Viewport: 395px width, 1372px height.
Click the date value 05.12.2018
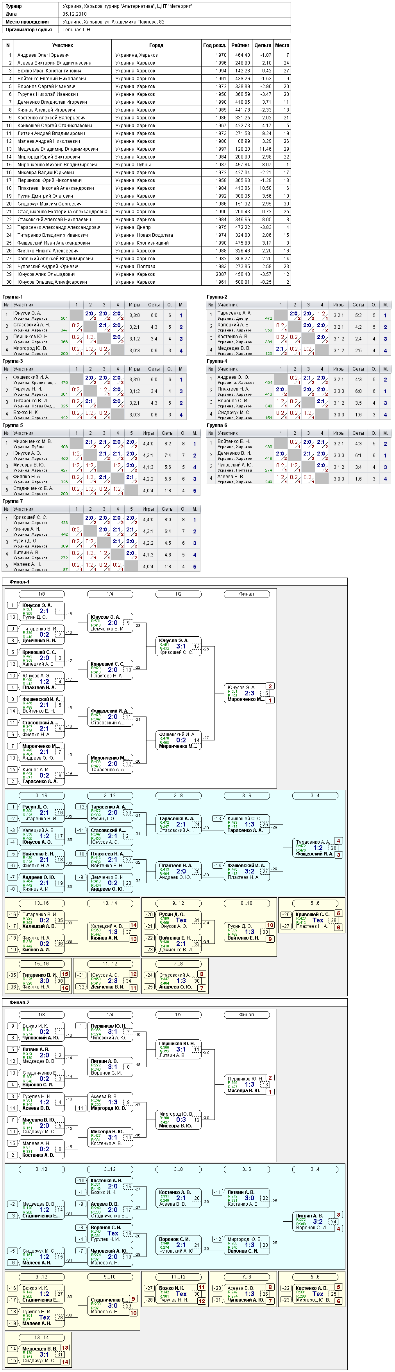pos(75,14)
